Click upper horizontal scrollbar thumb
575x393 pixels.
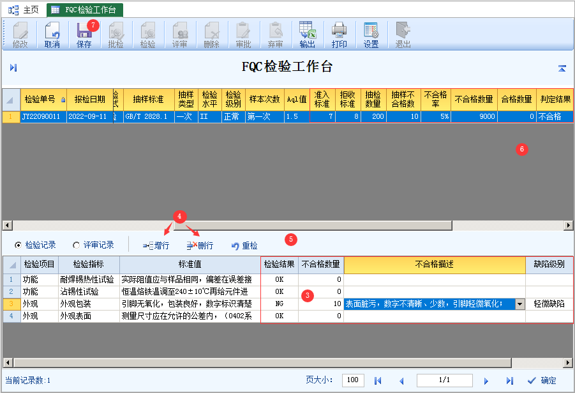[313, 225]
